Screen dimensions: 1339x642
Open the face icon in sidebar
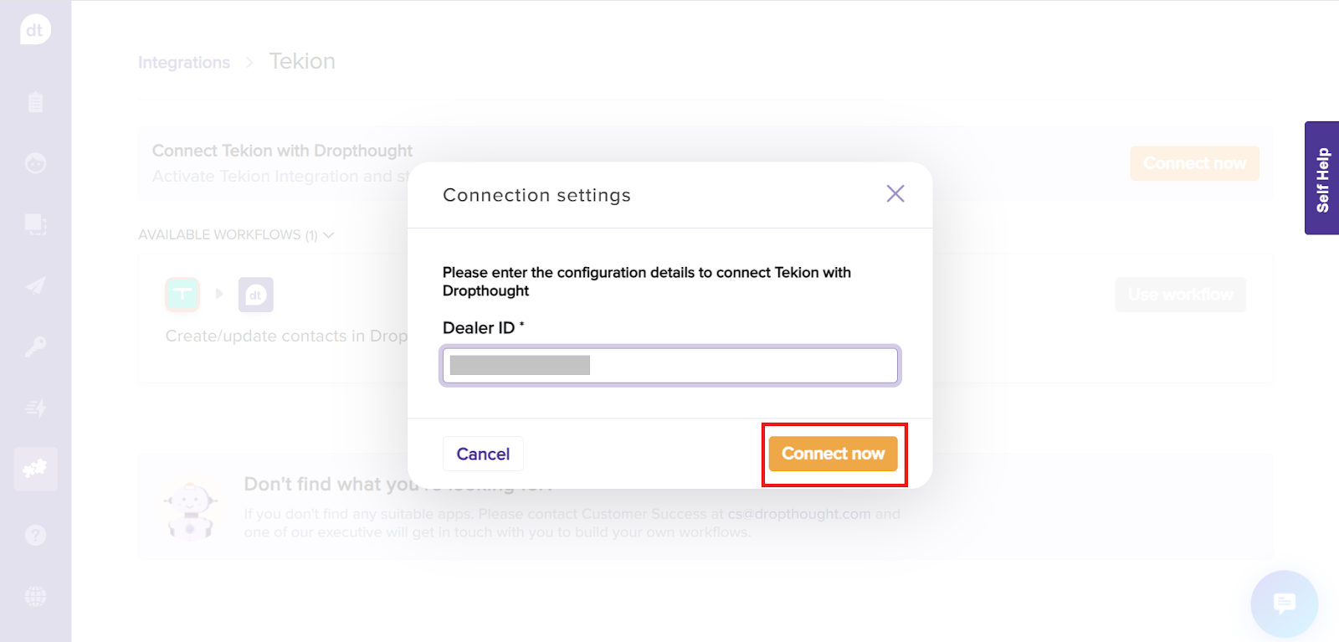[35, 163]
